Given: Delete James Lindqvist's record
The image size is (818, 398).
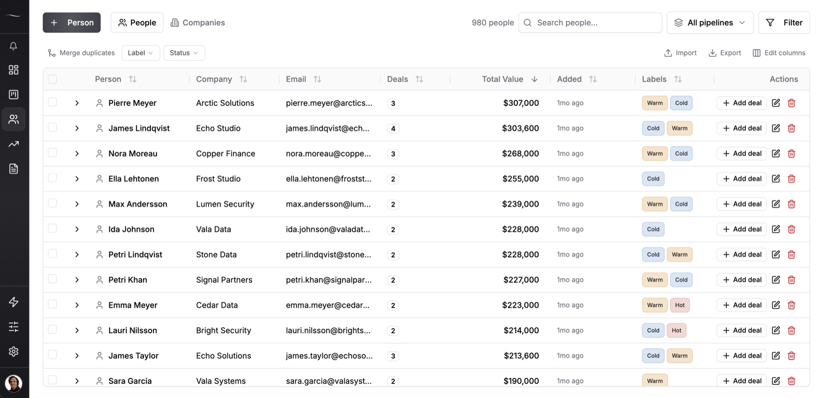Looking at the screenshot, I should (x=791, y=128).
